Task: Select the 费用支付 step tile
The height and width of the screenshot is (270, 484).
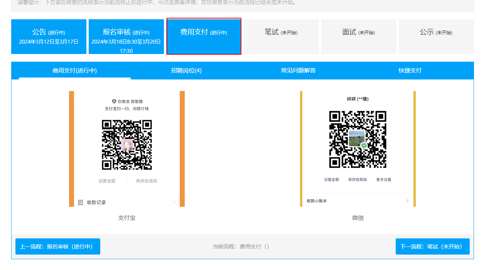Action: 204,36
